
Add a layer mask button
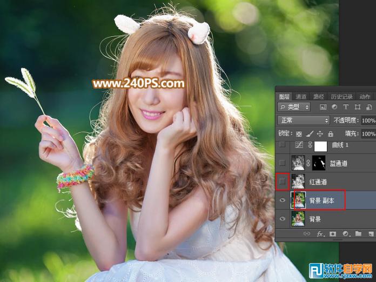click(333, 233)
